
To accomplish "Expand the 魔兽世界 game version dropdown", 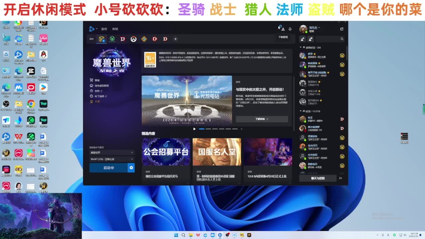I will point(112,153).
